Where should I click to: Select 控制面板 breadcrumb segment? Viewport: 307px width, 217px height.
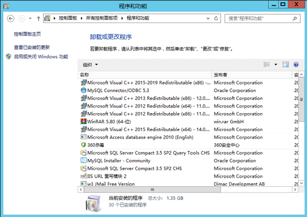click(68, 18)
